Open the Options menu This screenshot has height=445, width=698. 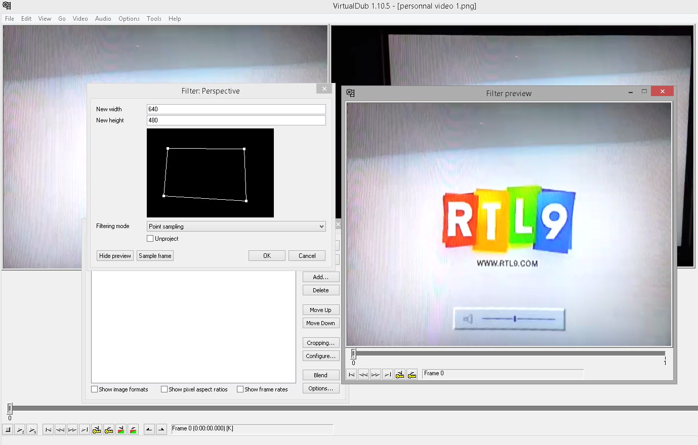tap(129, 19)
